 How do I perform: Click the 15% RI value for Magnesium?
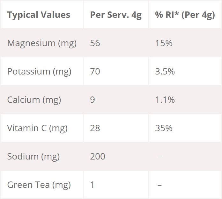(x=164, y=43)
